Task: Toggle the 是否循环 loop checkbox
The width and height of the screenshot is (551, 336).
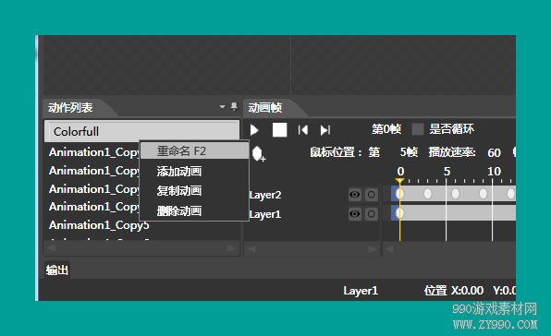Action: click(418, 129)
